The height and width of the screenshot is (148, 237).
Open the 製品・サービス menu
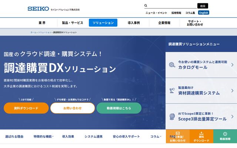(x=73, y=23)
